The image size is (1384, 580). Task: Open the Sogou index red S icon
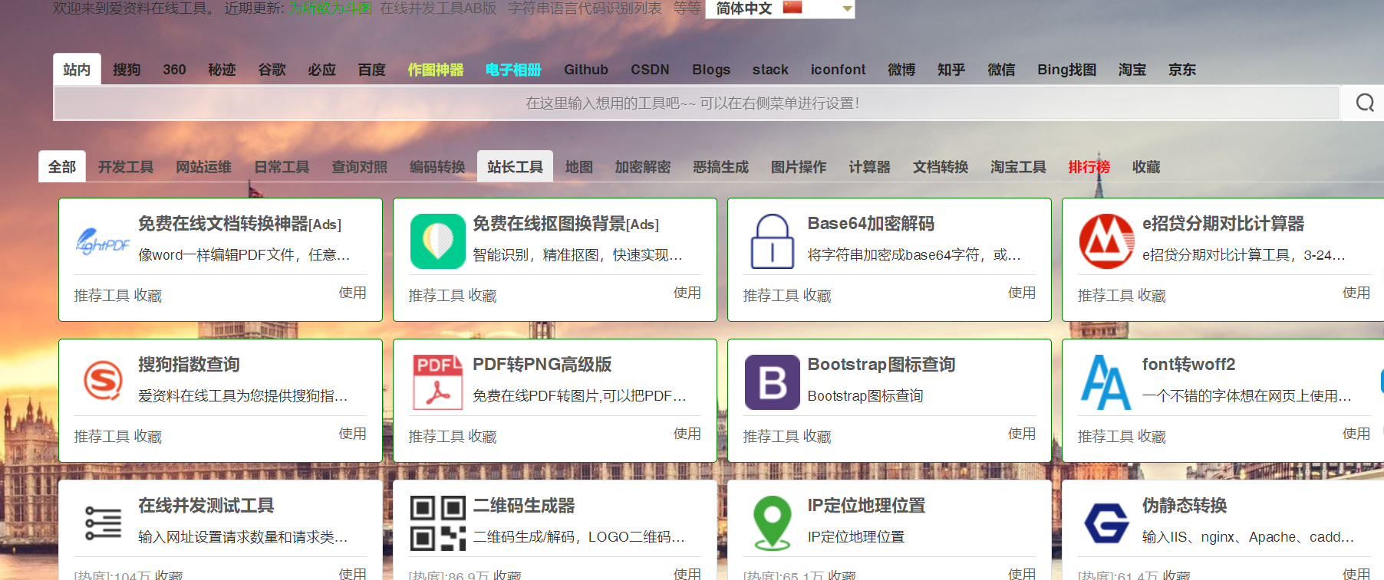point(103,382)
